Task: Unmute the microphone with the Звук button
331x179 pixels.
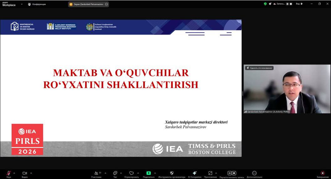Action: [8, 173]
